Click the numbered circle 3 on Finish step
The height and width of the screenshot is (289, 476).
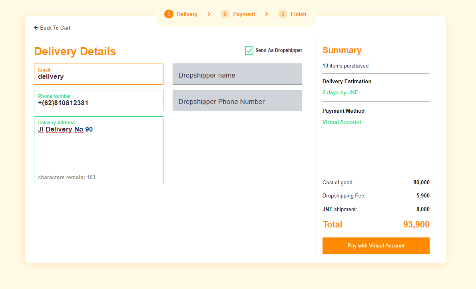(x=282, y=14)
